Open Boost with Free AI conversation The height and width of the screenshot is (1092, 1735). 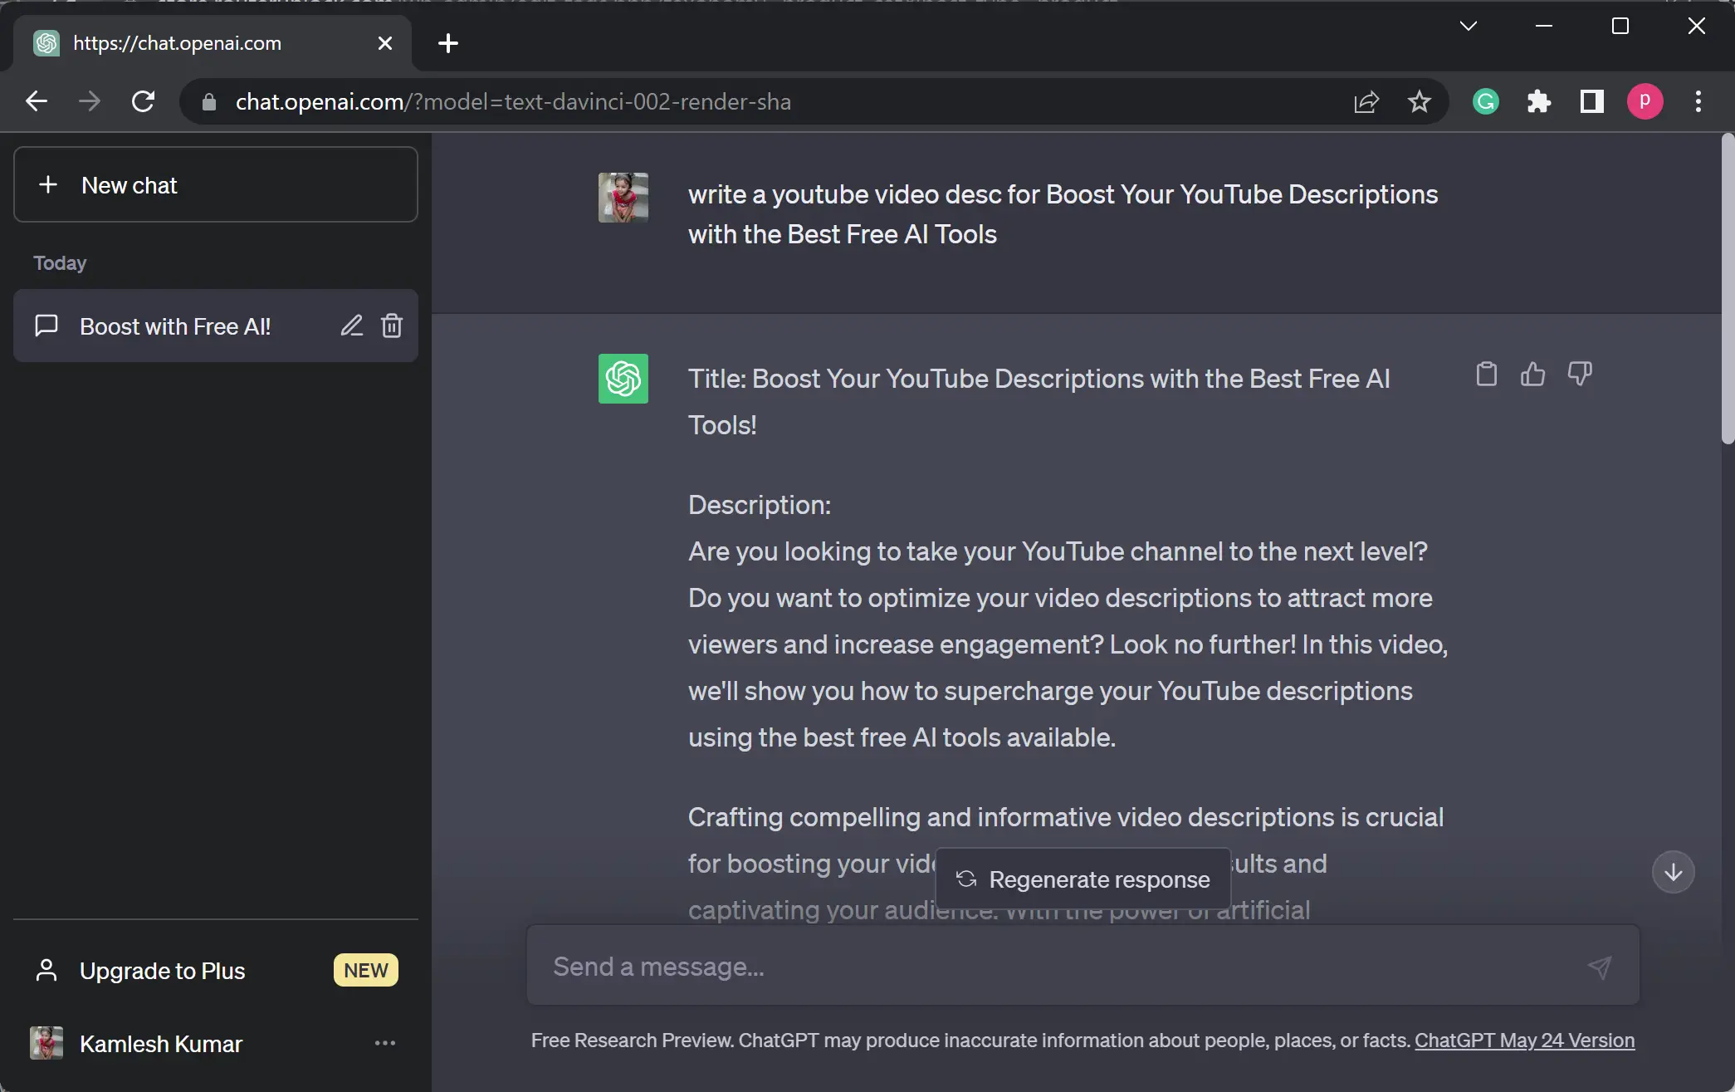[x=175, y=326]
